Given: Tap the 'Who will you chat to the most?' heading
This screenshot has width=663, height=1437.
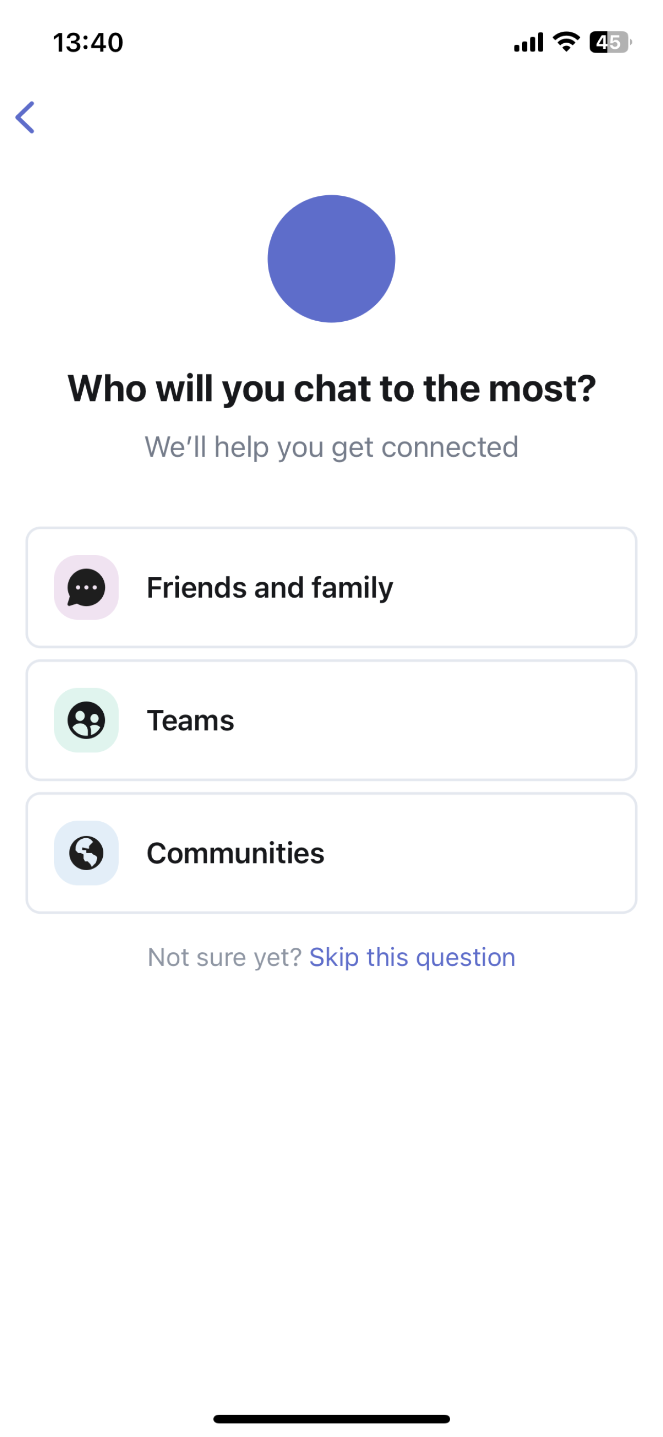Looking at the screenshot, I should pyautogui.click(x=331, y=389).
